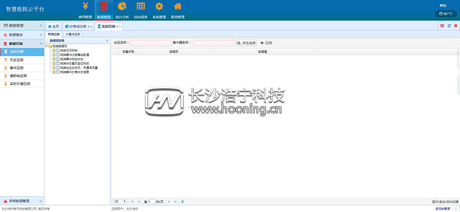Viewport: 460px width, 212px height.
Task: Click the warning triangle icon beside 异常数据管理
Action: pos(5,202)
